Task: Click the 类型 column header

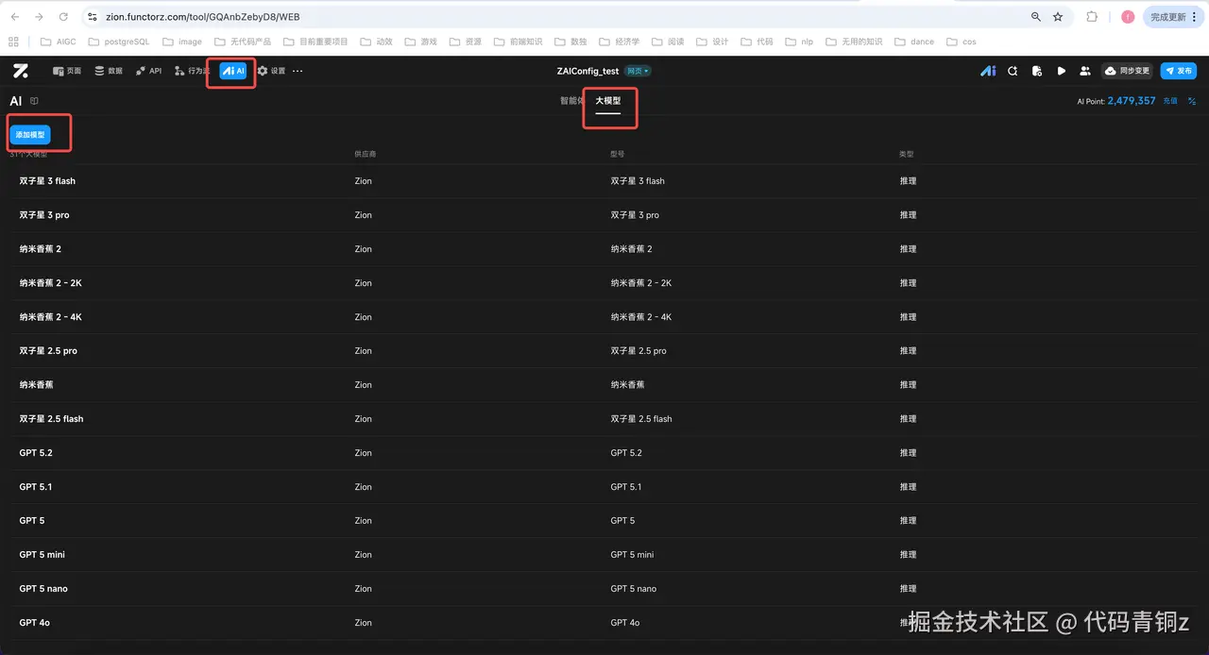Action: pyautogui.click(x=907, y=154)
